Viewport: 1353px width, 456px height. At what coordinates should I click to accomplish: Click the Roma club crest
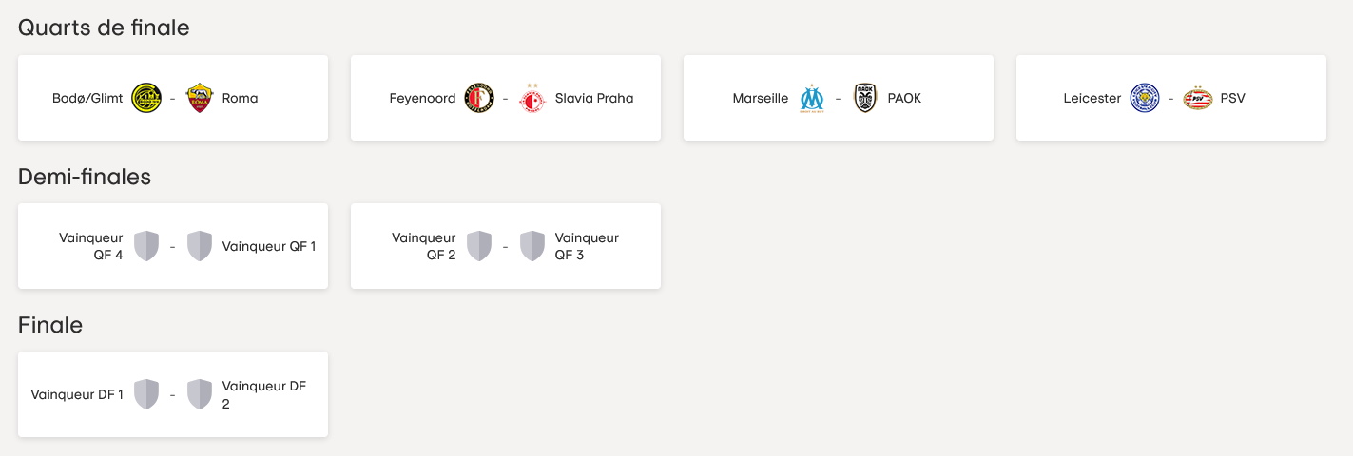tap(200, 98)
